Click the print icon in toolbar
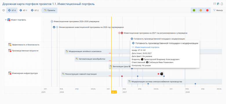This screenshot has width=226, height=104. point(4,10)
